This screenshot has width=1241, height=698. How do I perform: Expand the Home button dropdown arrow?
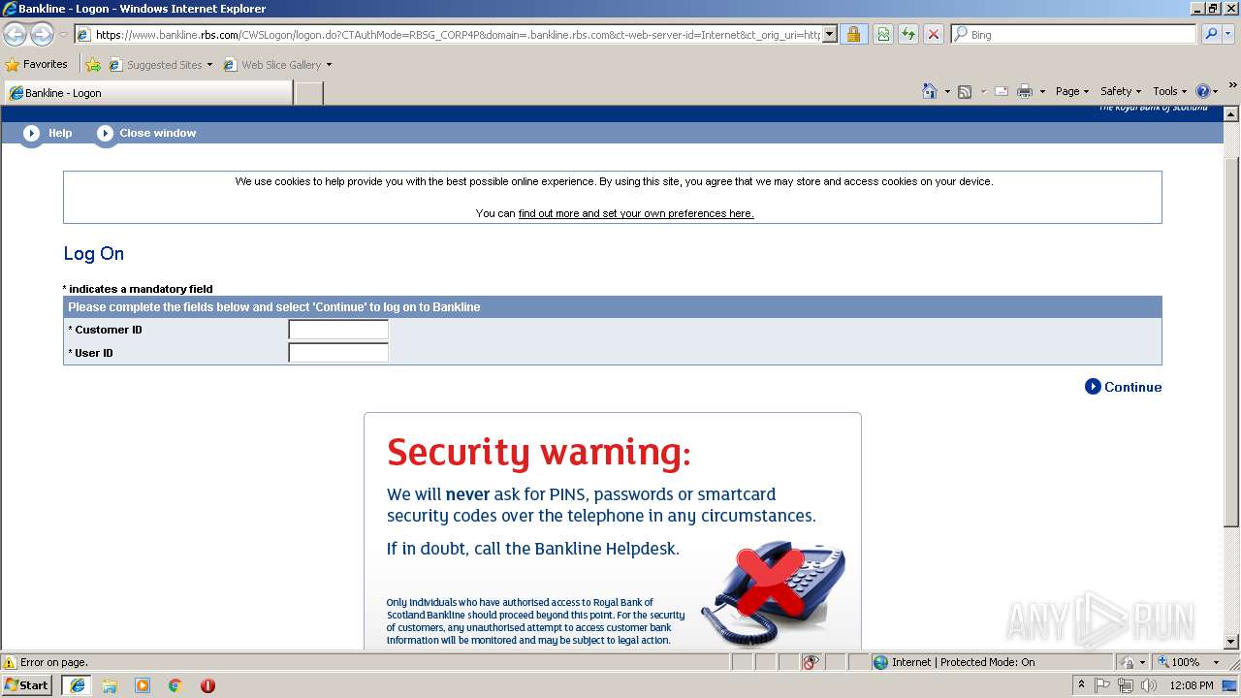(946, 91)
